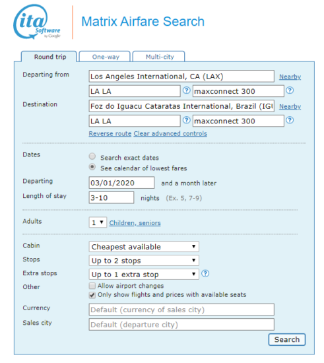Screen dimensions: 324x363
Task: Select See calendar of lowest fares option
Action: click(92, 167)
